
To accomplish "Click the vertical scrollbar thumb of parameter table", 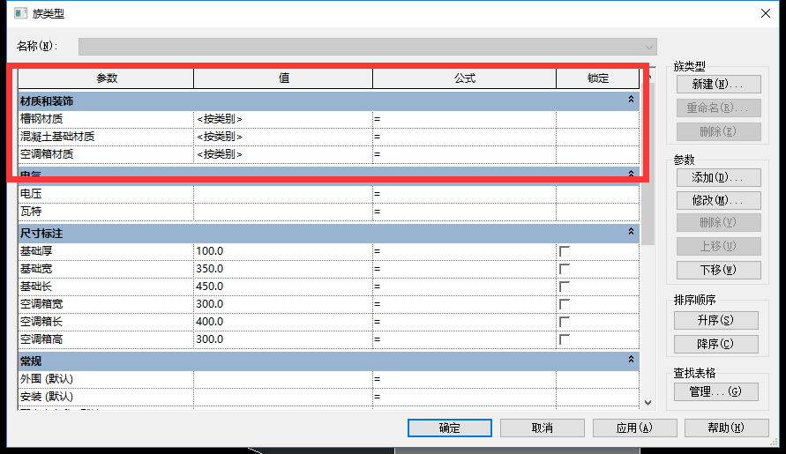I will pos(648,163).
